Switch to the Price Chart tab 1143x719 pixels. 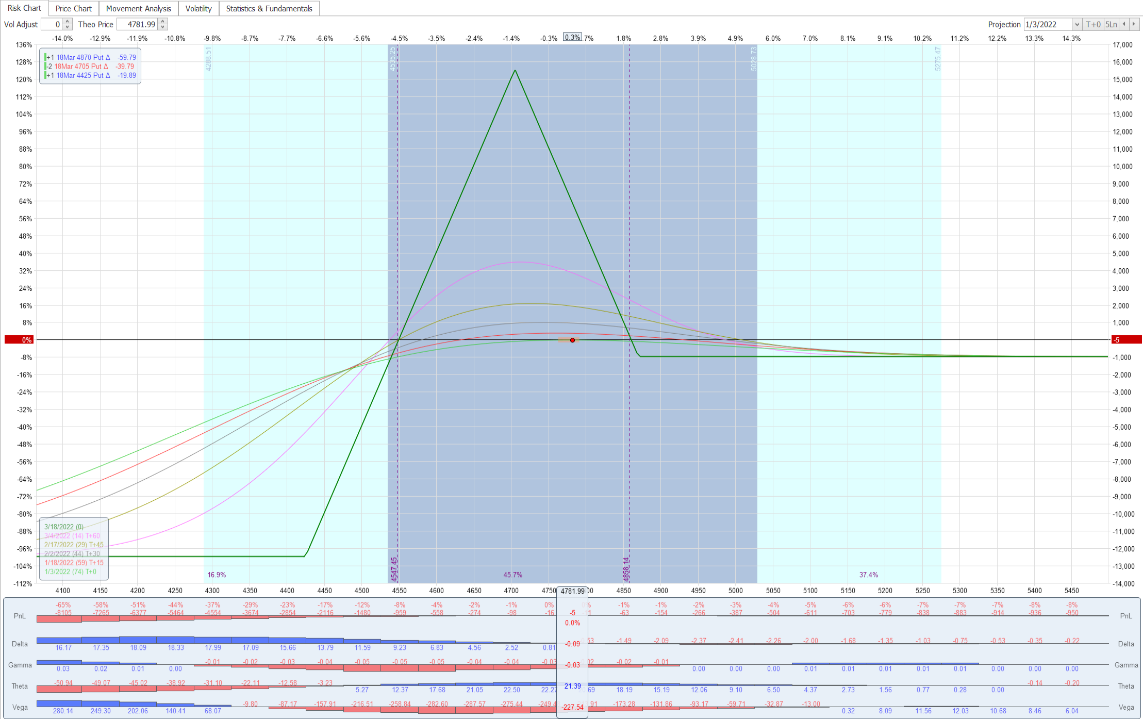[73, 8]
